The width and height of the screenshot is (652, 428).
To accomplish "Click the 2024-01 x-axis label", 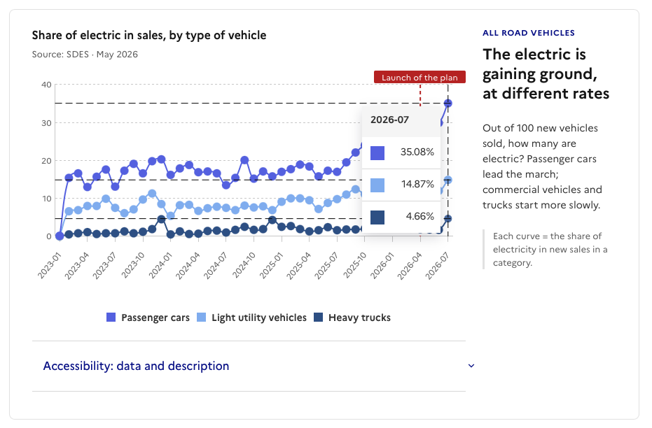I will [160, 266].
